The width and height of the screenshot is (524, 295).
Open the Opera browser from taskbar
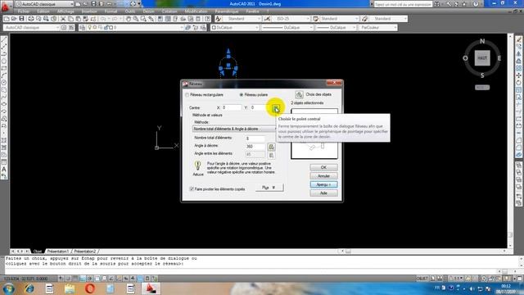89,288
